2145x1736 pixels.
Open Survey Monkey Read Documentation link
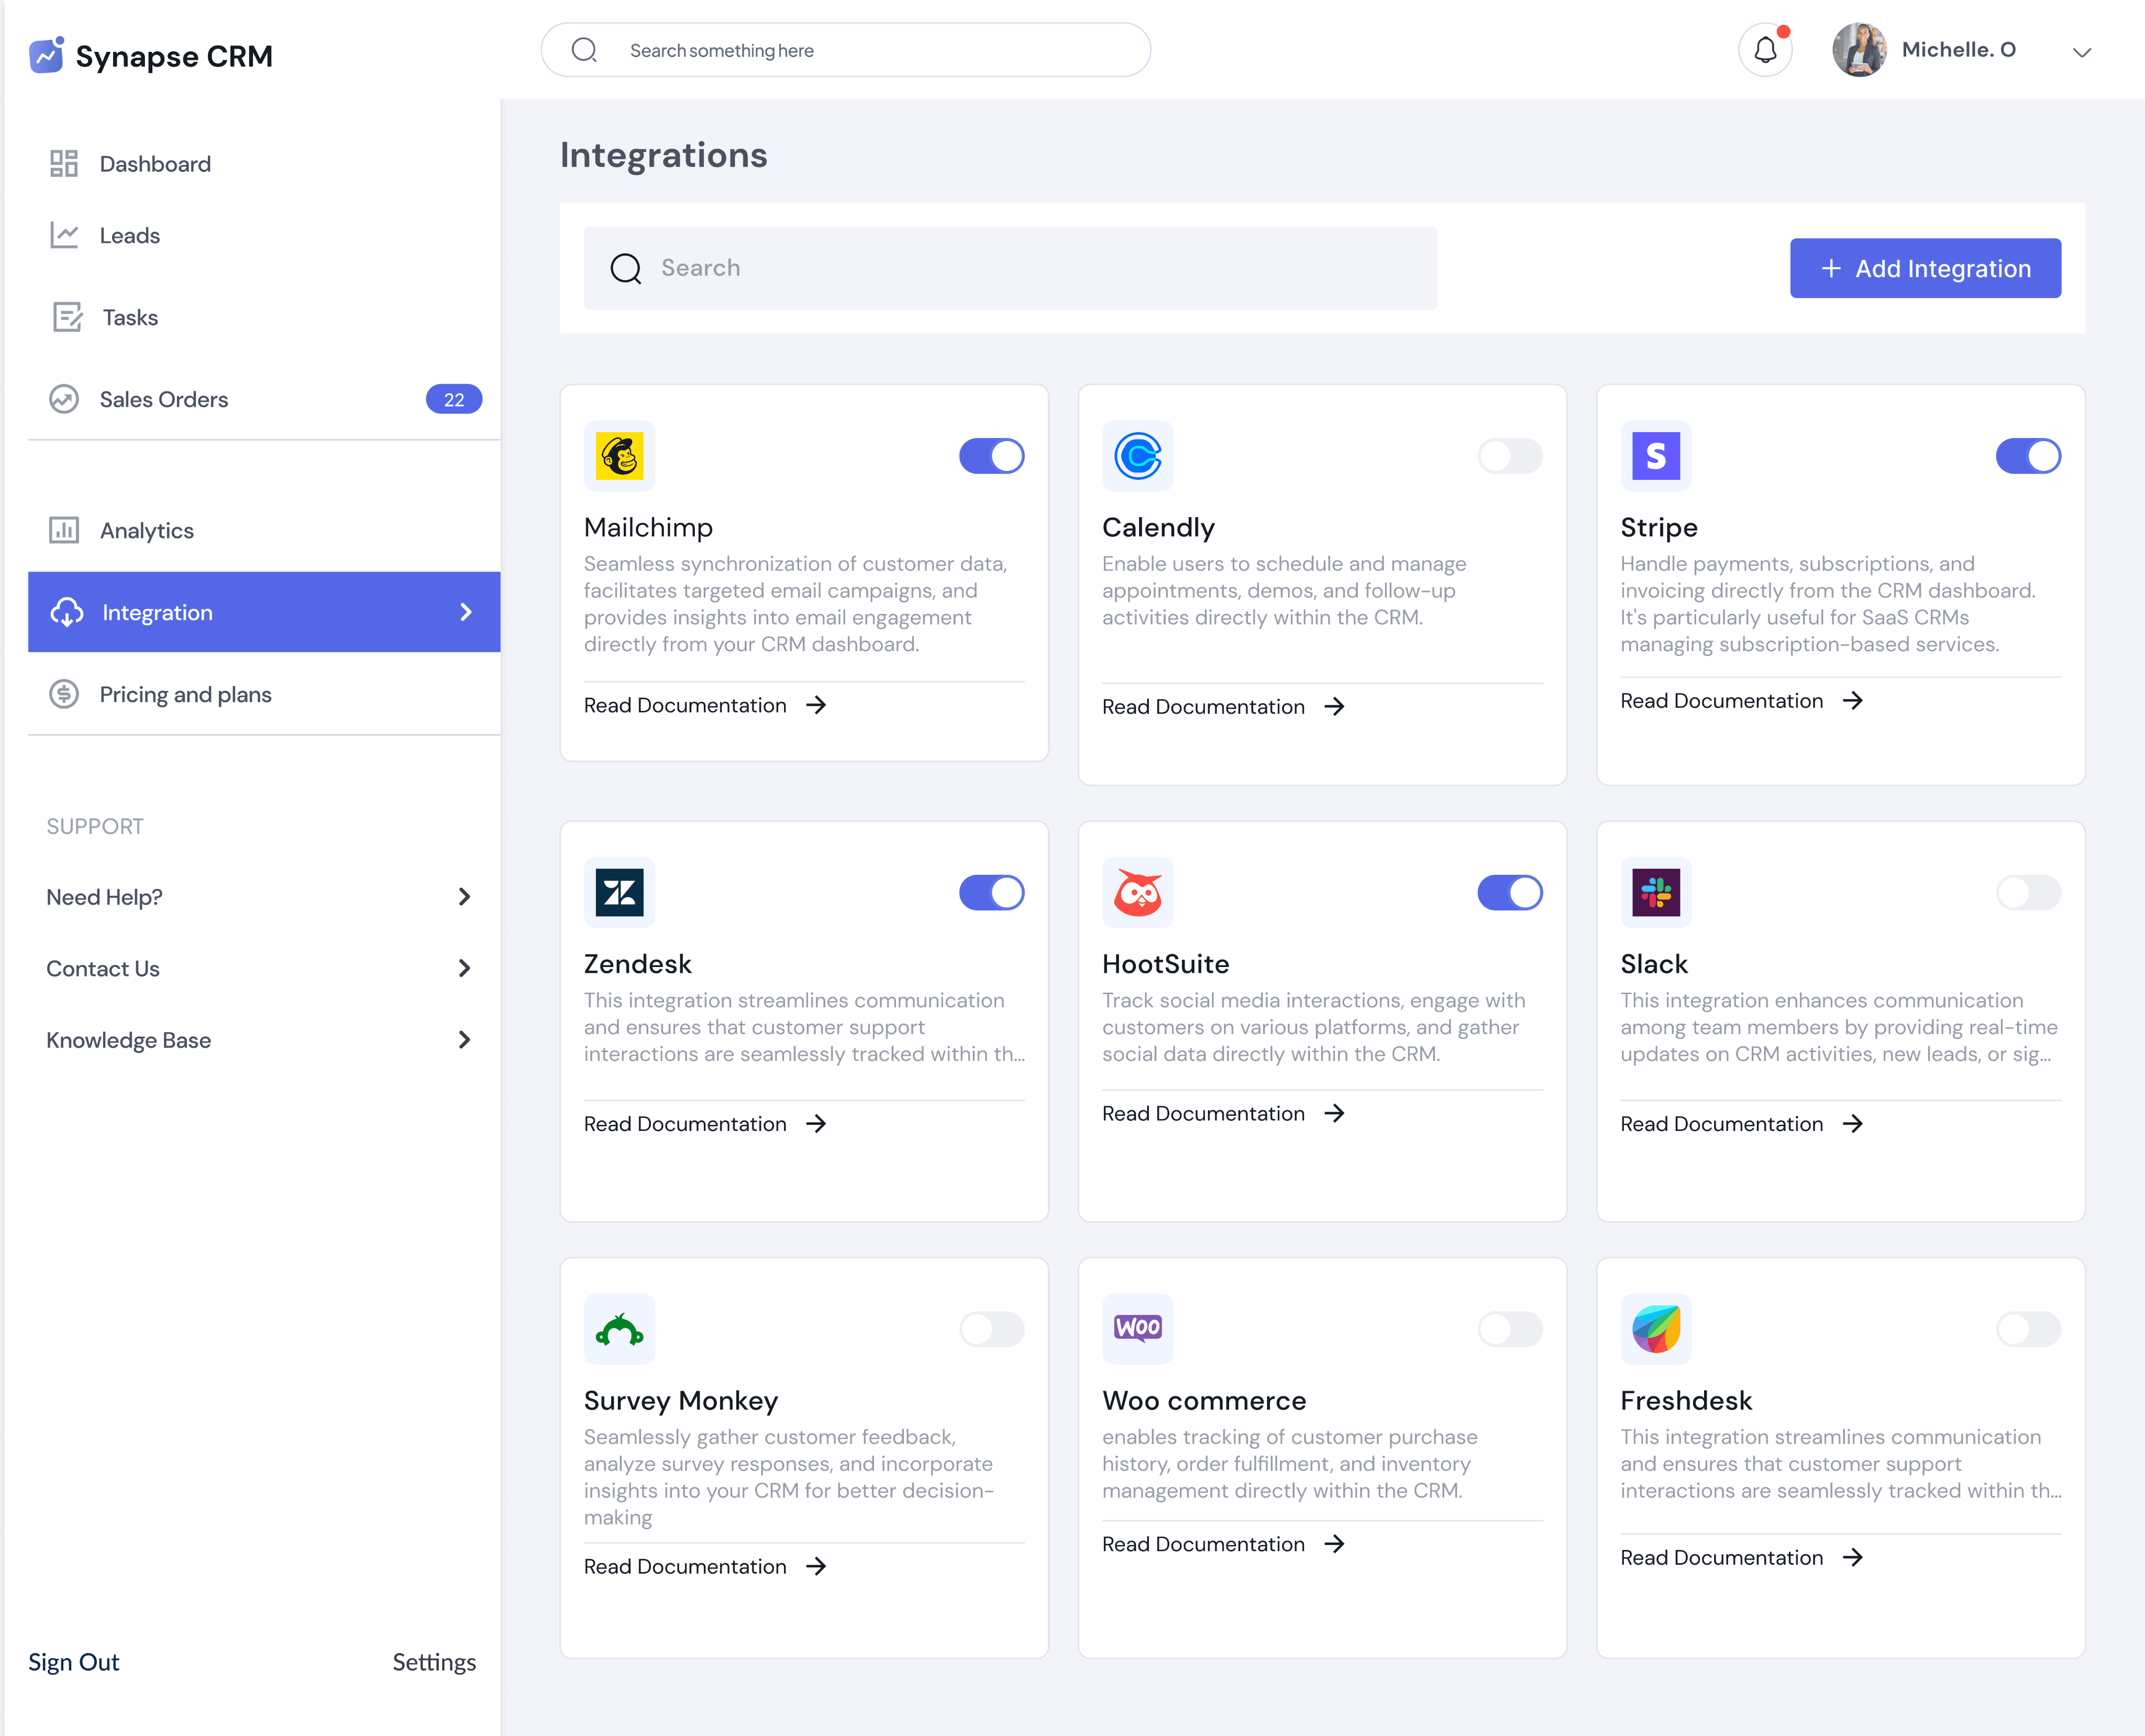(706, 1566)
